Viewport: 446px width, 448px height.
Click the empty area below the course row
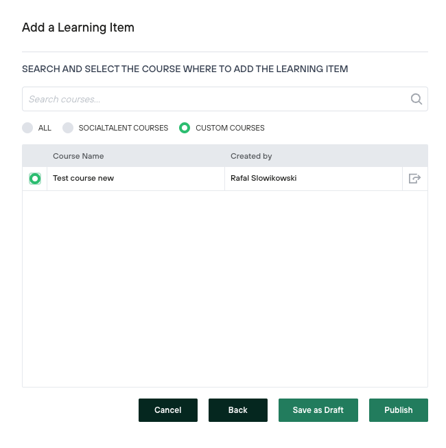coord(224,289)
